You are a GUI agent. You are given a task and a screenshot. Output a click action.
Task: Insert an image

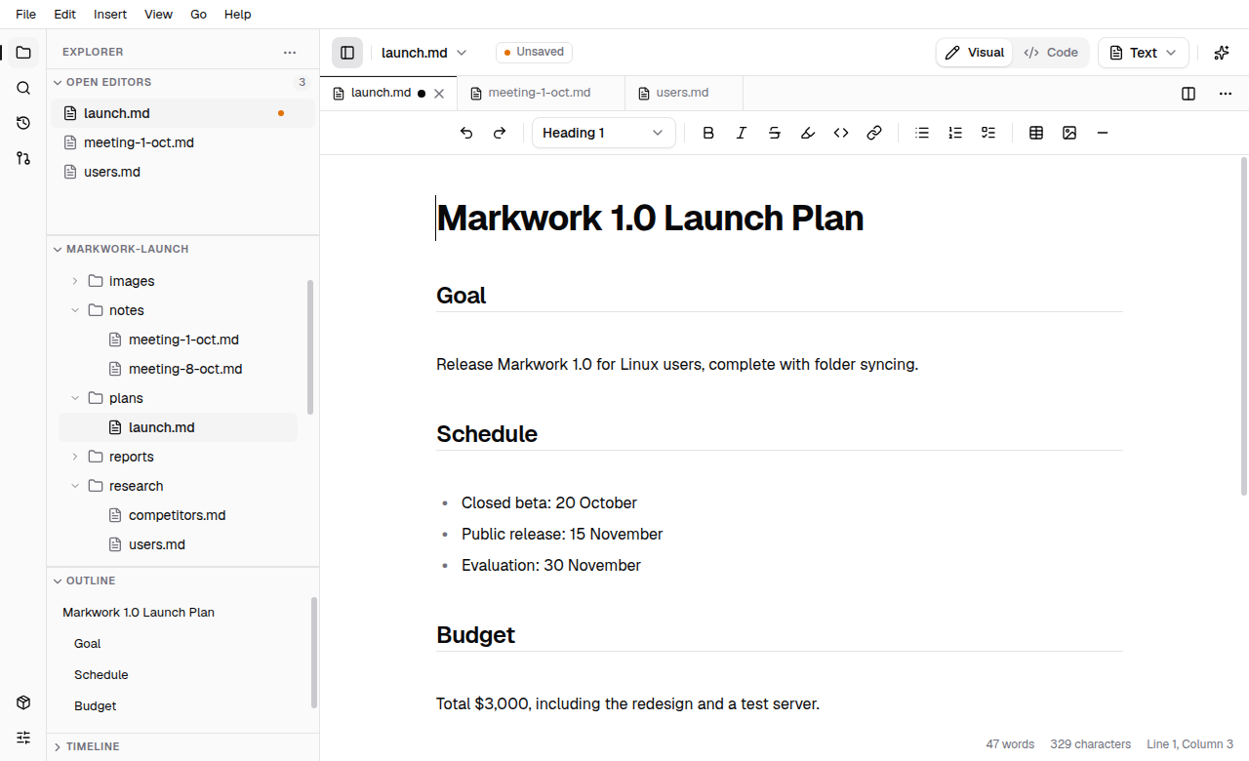click(1069, 133)
